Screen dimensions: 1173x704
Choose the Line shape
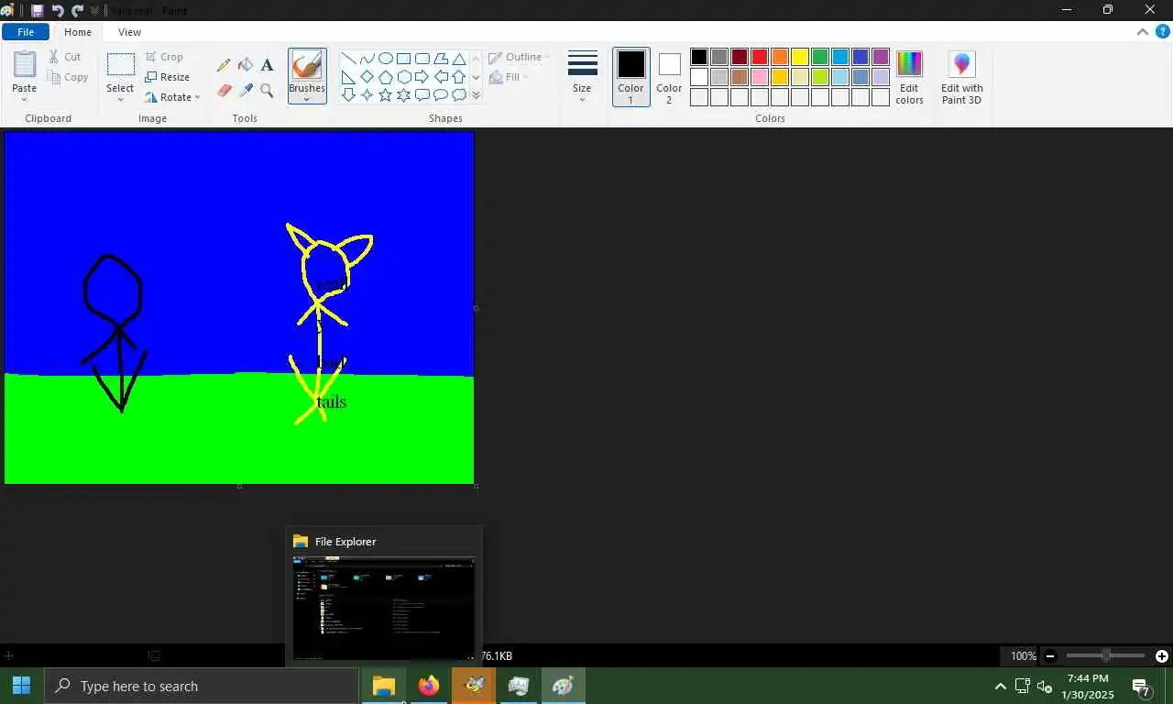tap(348, 59)
